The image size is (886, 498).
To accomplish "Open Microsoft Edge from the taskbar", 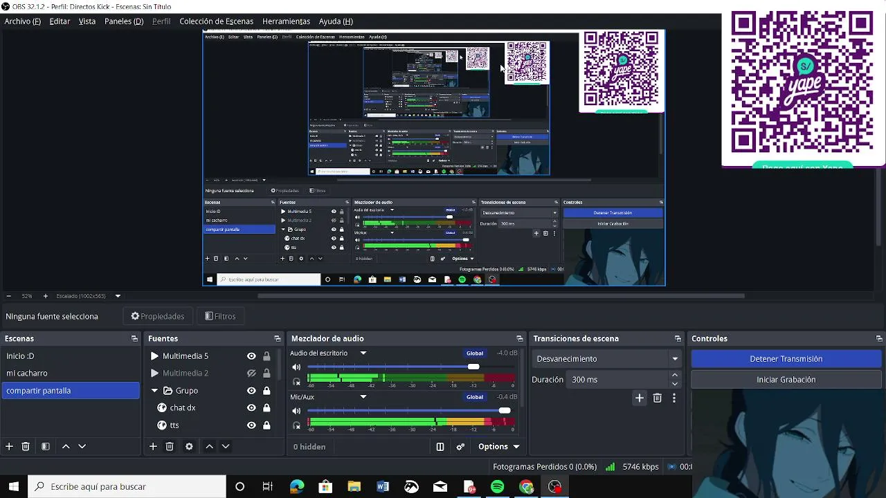I will [297, 487].
